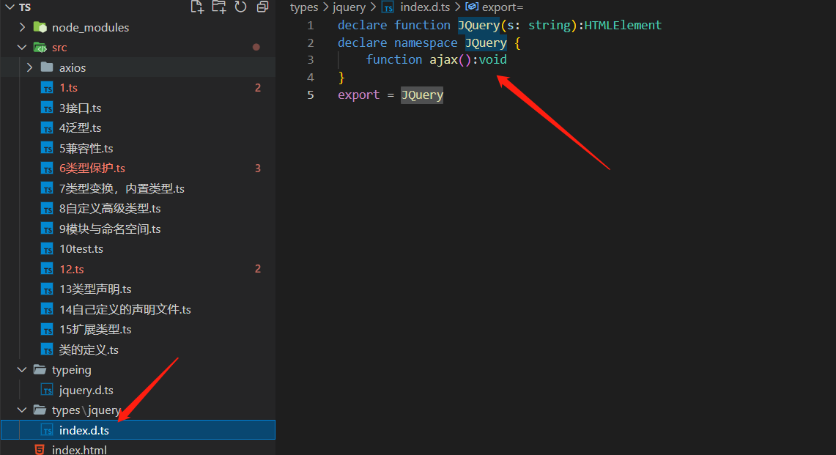Viewport: 836px width, 455px height.
Task: Click the void return type on line 3
Action: (492, 60)
